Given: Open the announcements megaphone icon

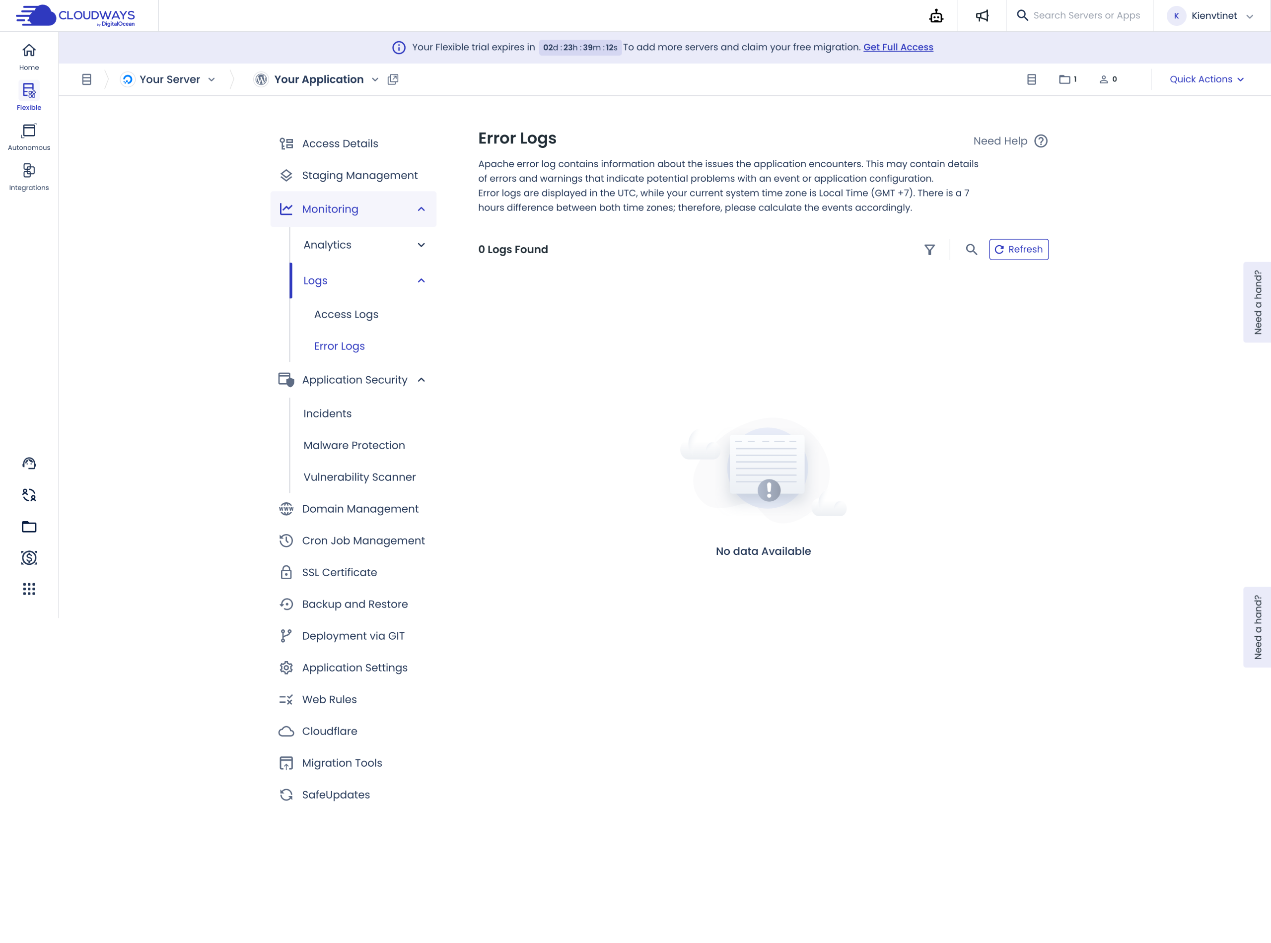Looking at the screenshot, I should [982, 16].
